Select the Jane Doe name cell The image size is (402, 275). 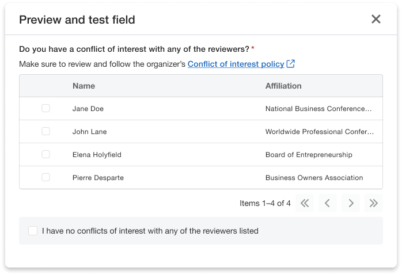click(x=88, y=109)
